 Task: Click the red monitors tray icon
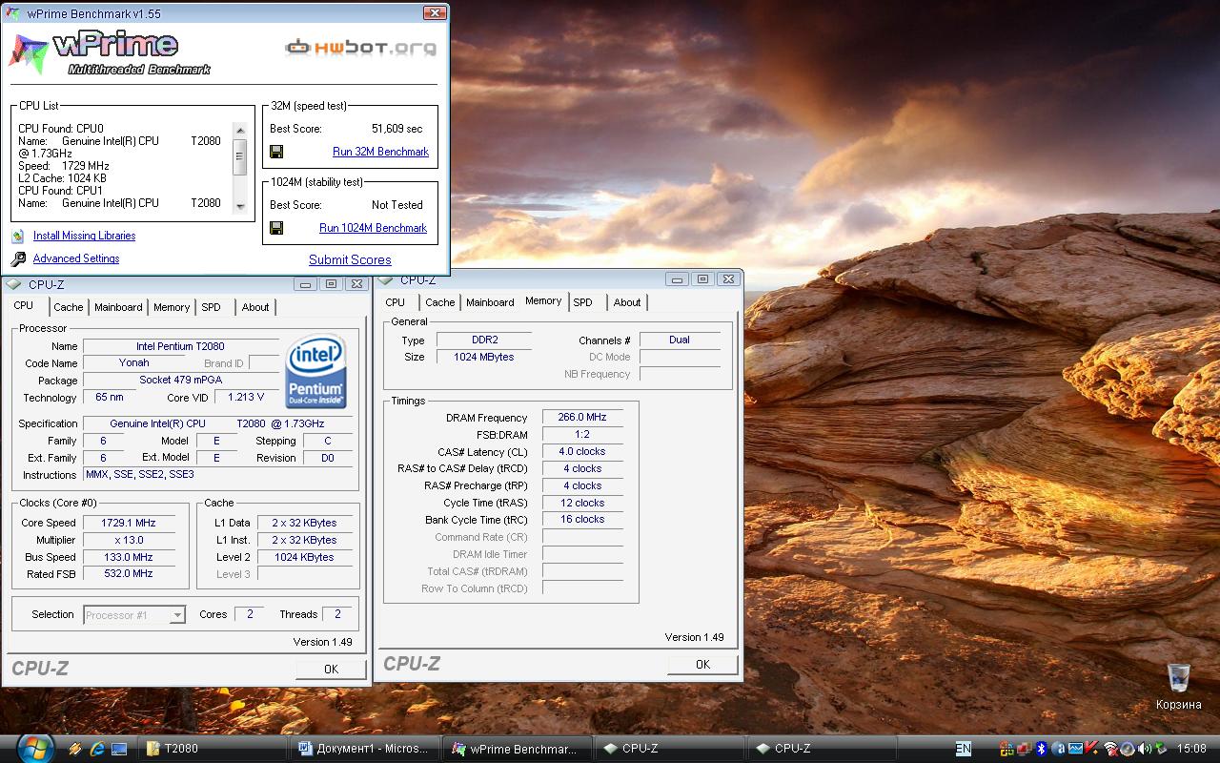point(1024,749)
